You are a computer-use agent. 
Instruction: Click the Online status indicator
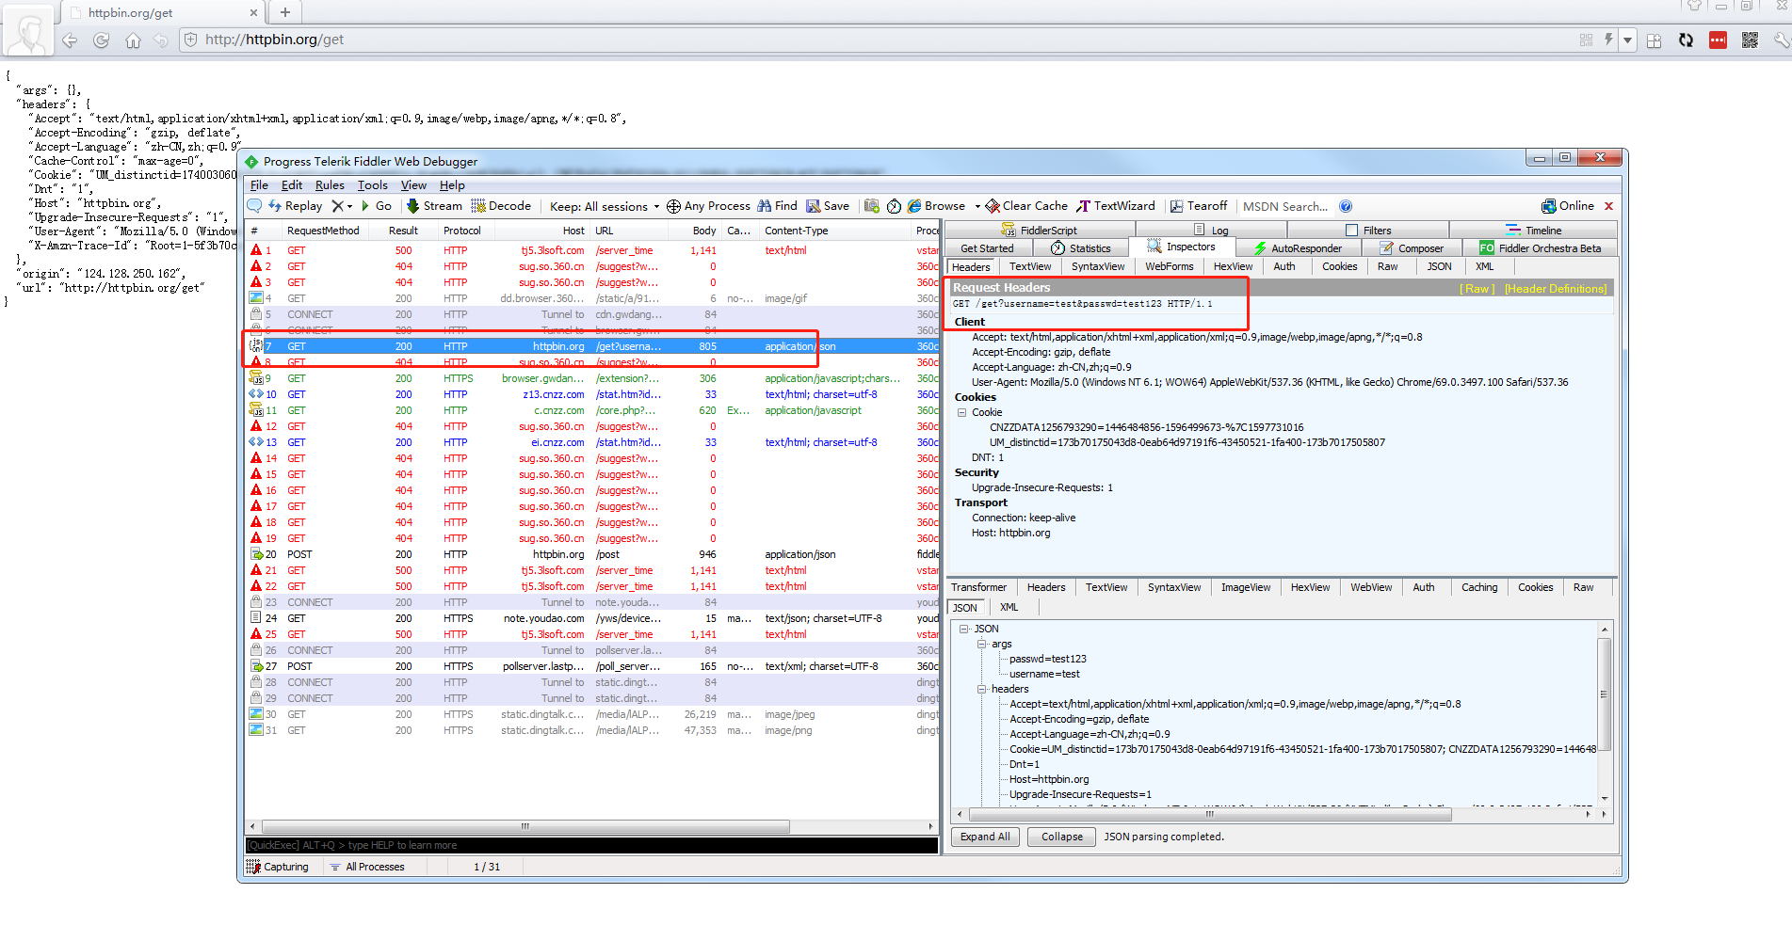1568,206
